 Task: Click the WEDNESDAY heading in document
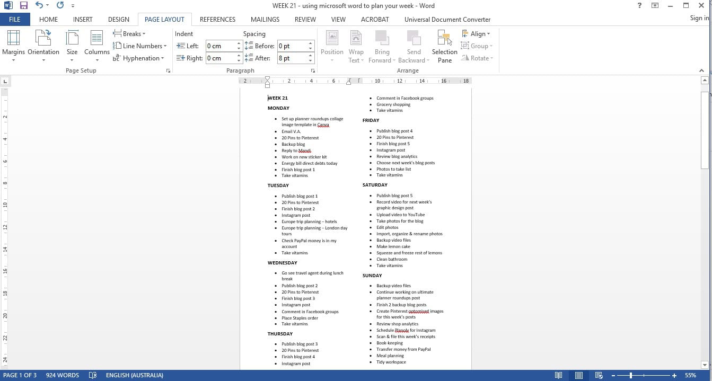click(282, 263)
